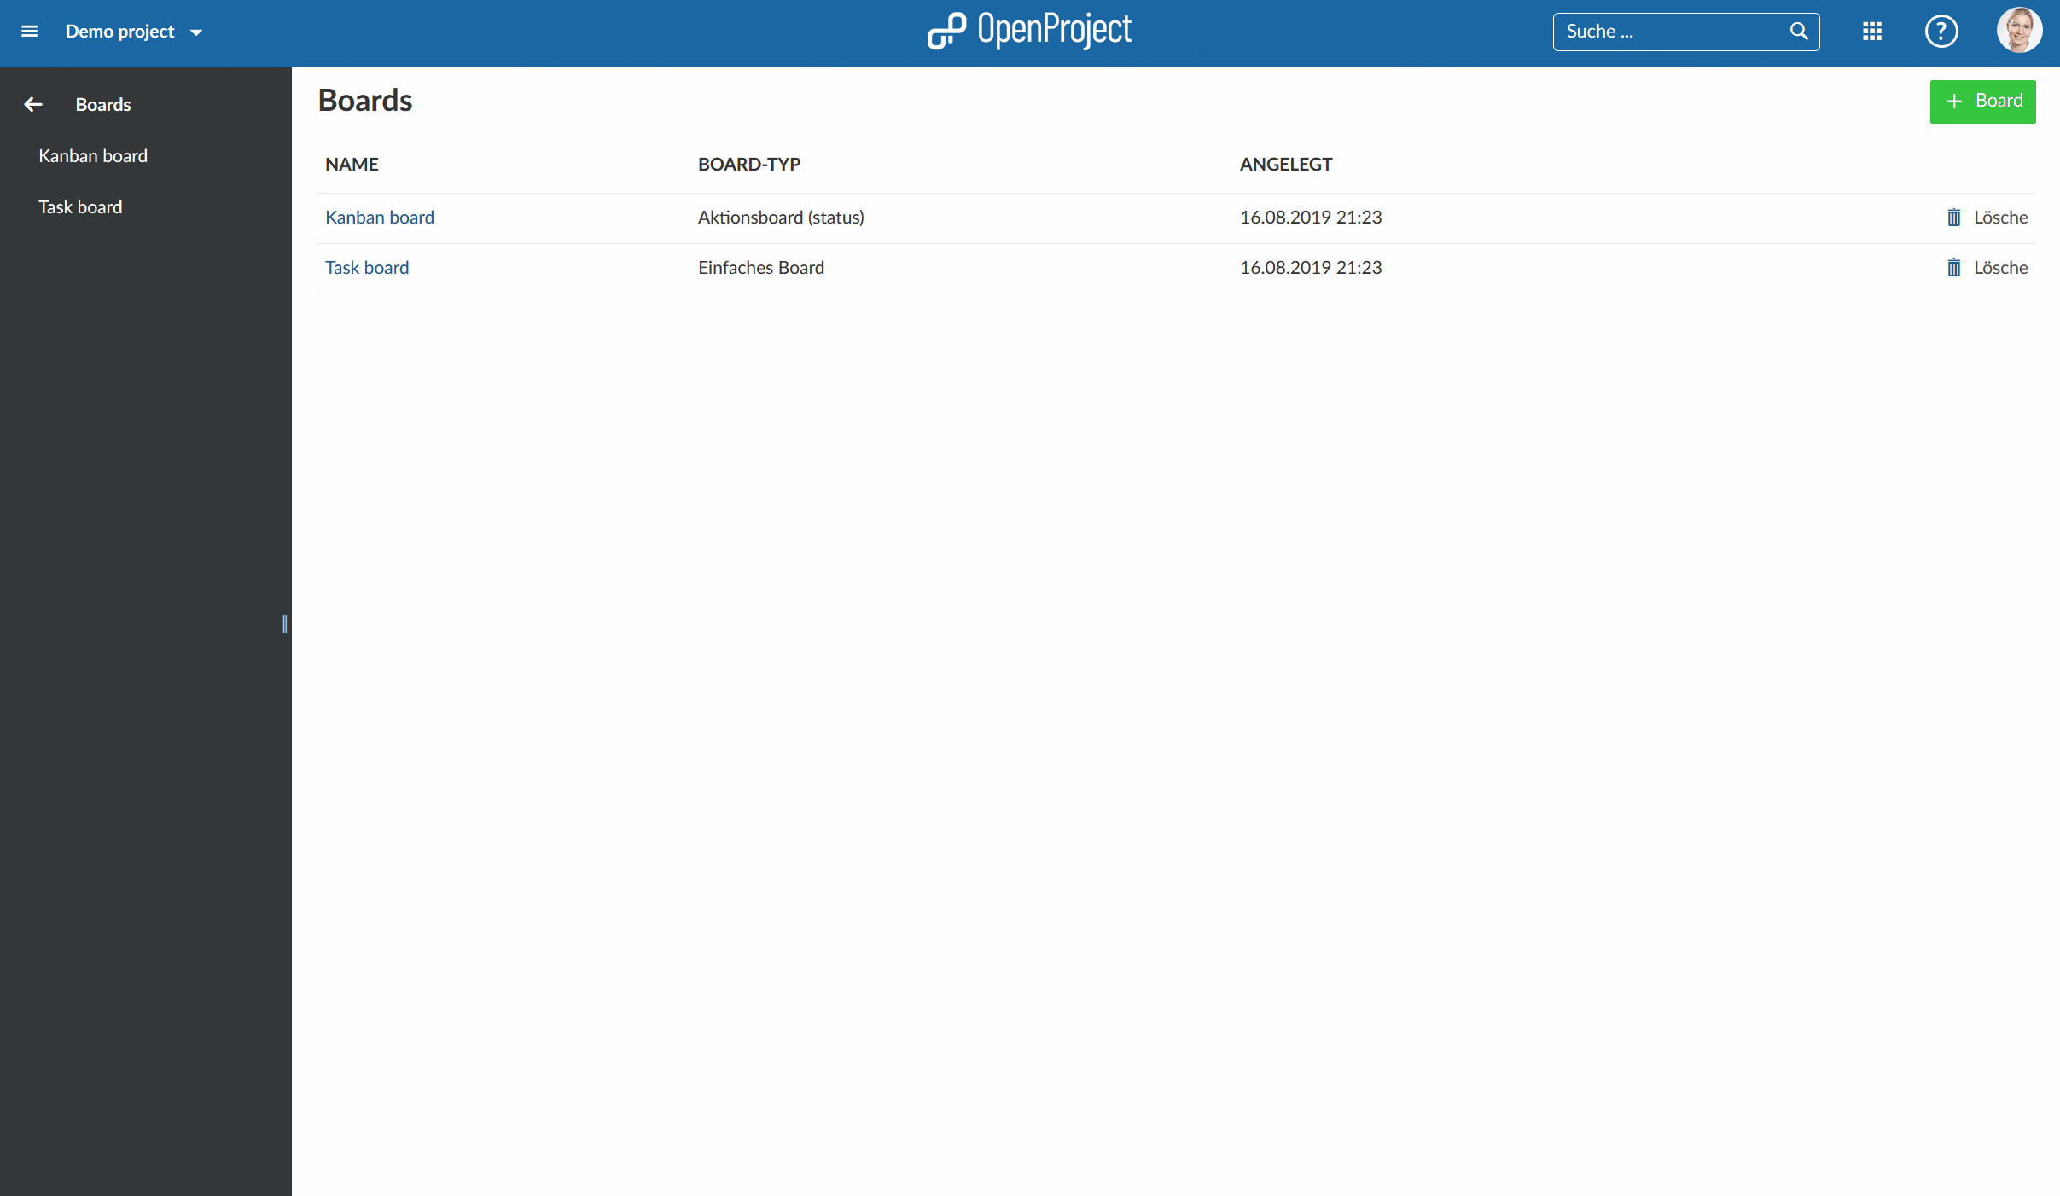Open the main navigation menu icon
This screenshot has height=1196, width=2060.
point(32,32)
